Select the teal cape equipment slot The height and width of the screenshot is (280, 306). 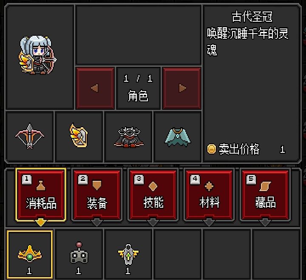point(178,137)
